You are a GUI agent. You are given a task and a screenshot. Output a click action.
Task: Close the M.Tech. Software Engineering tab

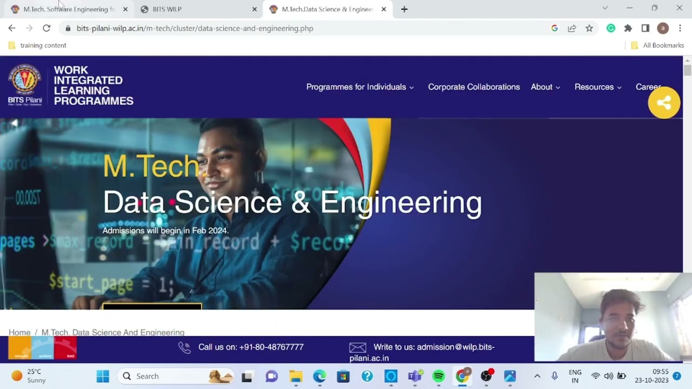tap(125, 9)
